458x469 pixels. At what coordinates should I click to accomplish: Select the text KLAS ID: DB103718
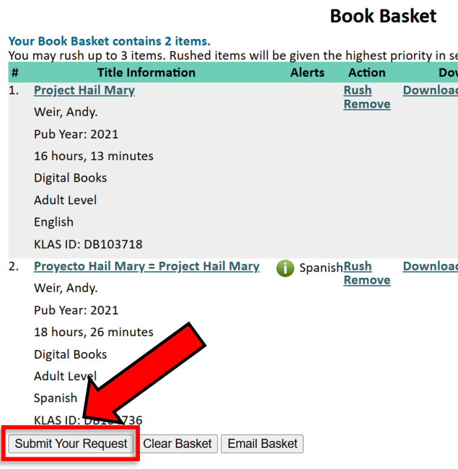(88, 245)
